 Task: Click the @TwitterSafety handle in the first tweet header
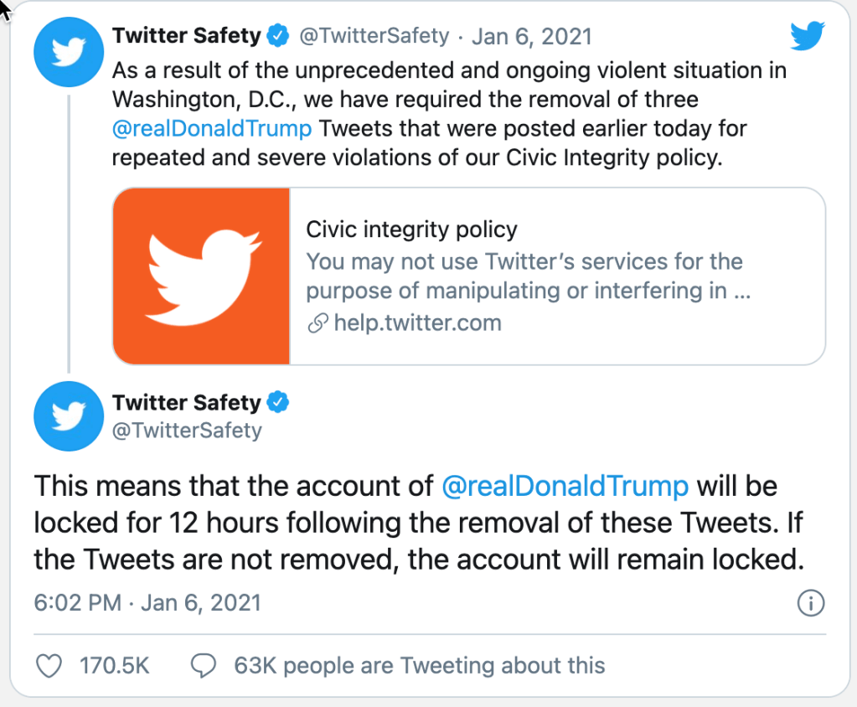374,37
